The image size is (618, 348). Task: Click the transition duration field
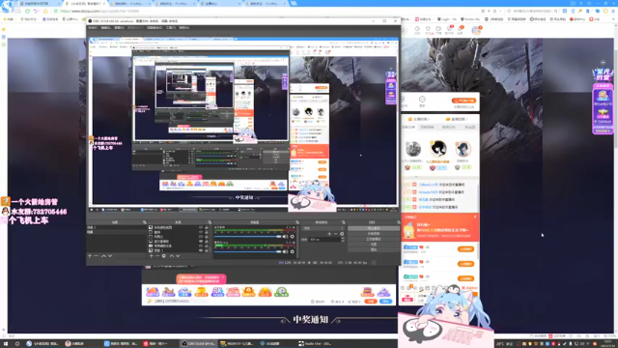(x=324, y=240)
